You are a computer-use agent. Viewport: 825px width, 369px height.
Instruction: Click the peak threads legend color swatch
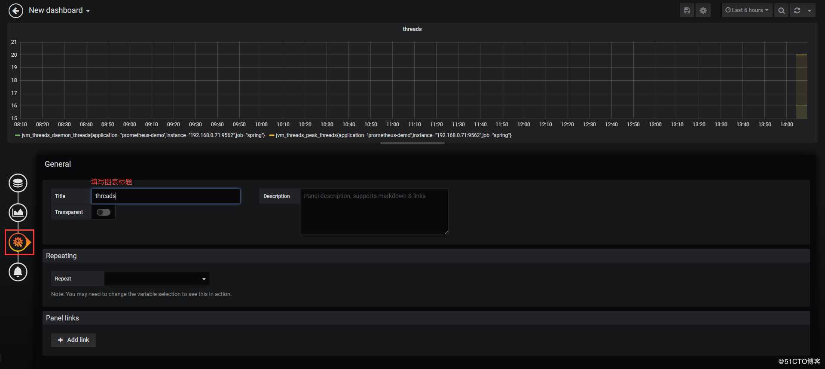272,135
